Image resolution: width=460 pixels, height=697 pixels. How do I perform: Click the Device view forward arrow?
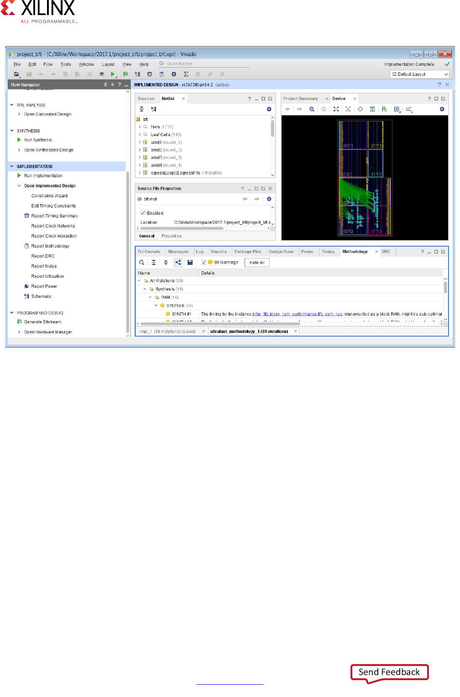tap(299, 109)
